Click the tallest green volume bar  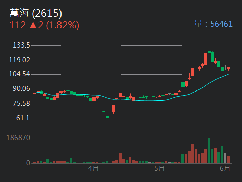pyautogui.click(x=209, y=151)
